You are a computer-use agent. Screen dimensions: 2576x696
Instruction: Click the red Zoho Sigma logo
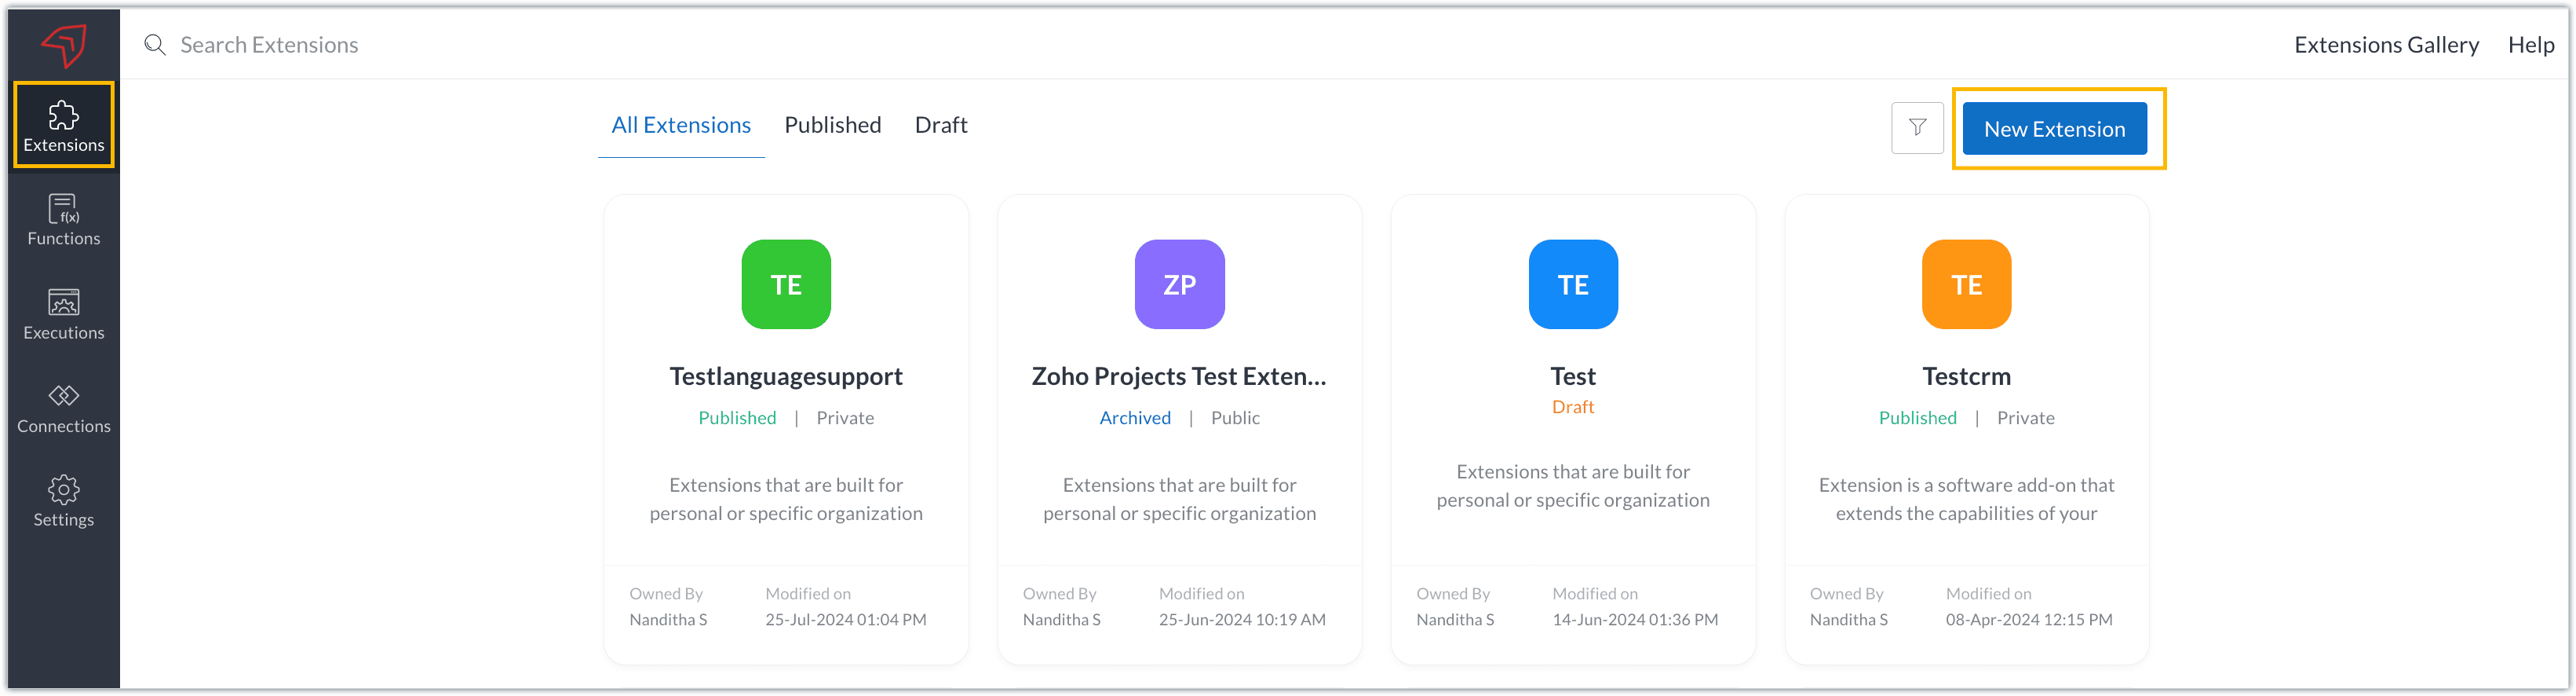[64, 44]
